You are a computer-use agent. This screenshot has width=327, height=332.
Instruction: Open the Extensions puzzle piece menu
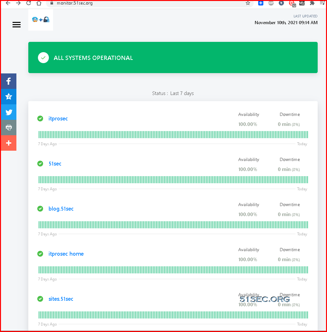point(312,3)
